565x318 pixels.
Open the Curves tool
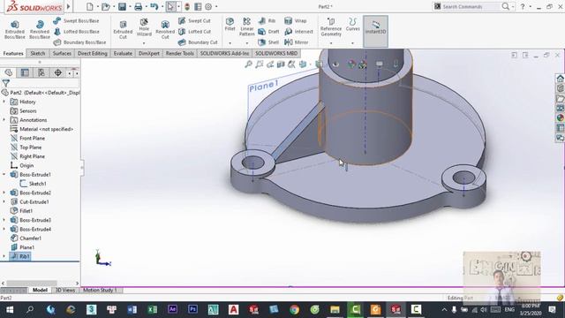[x=352, y=25]
